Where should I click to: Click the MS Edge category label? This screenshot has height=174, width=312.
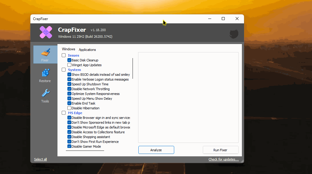(75, 113)
